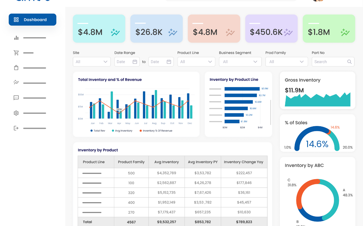Click the 14.6% gauge center value
The image size is (363, 226).
317,144
